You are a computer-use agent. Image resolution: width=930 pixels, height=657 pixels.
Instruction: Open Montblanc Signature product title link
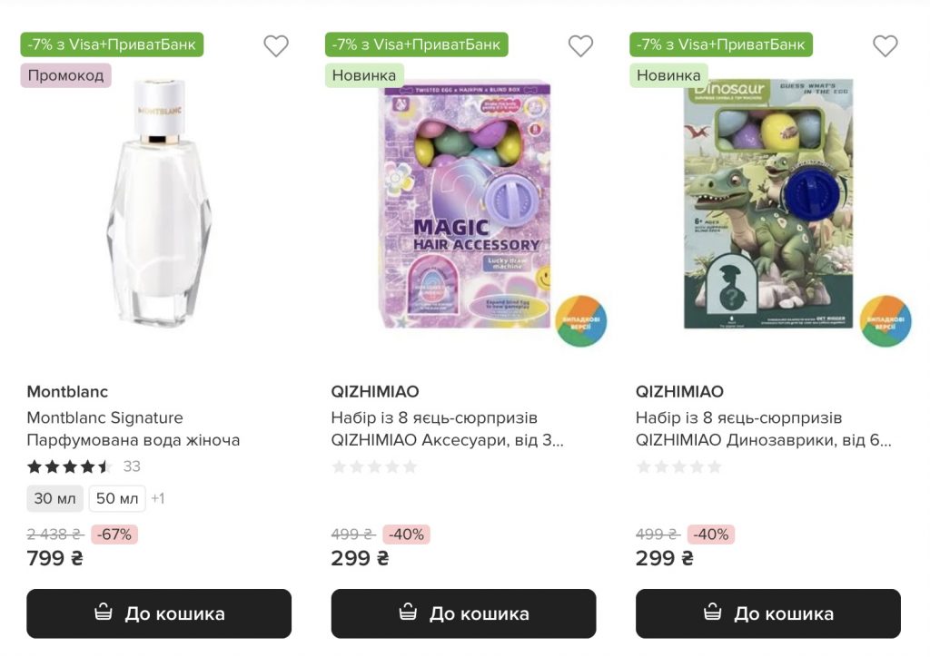(x=133, y=428)
